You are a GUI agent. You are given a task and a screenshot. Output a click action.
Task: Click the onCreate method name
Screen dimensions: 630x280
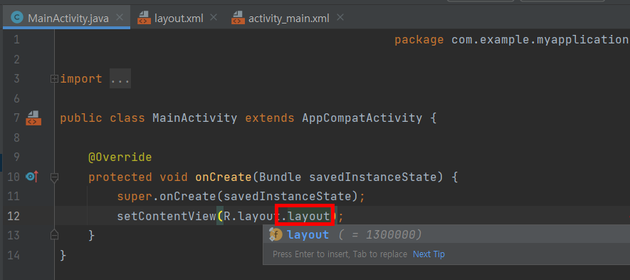click(223, 177)
